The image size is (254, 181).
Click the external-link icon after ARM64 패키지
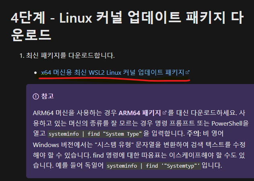tap(164, 113)
